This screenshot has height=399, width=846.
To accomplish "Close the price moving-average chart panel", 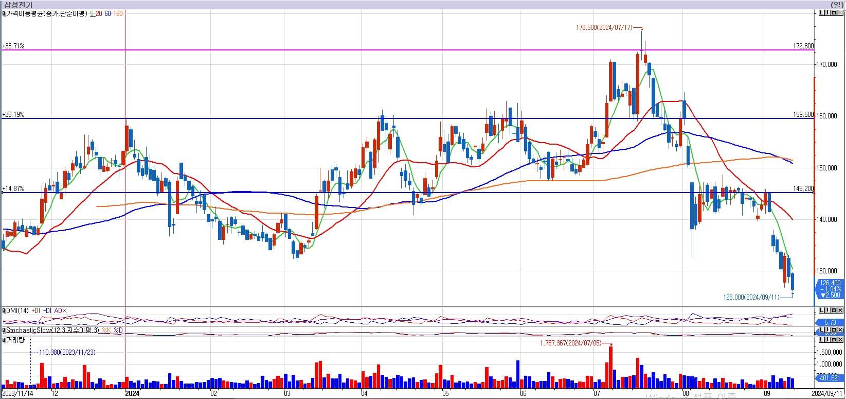I will coord(840,14).
